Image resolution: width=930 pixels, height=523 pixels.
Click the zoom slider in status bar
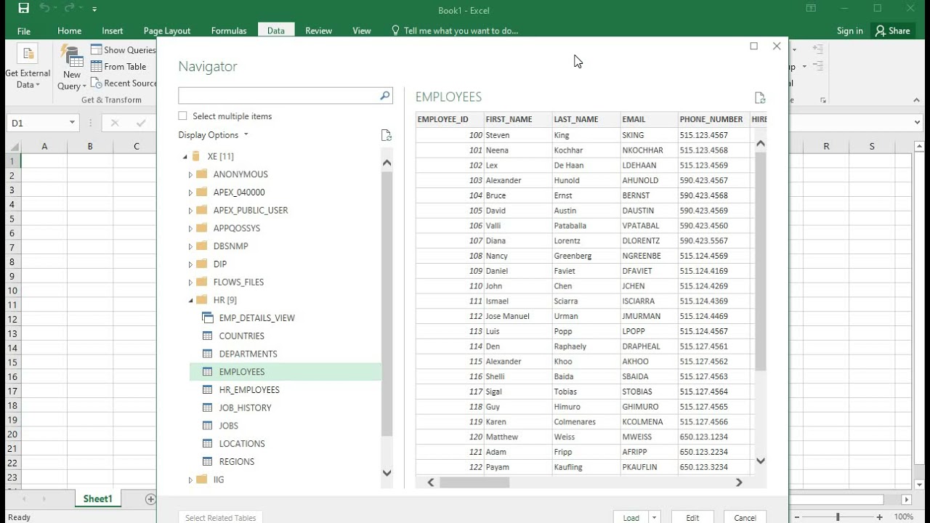[x=837, y=517]
